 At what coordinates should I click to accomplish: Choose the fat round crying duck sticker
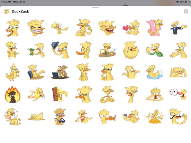[x=131, y=50]
